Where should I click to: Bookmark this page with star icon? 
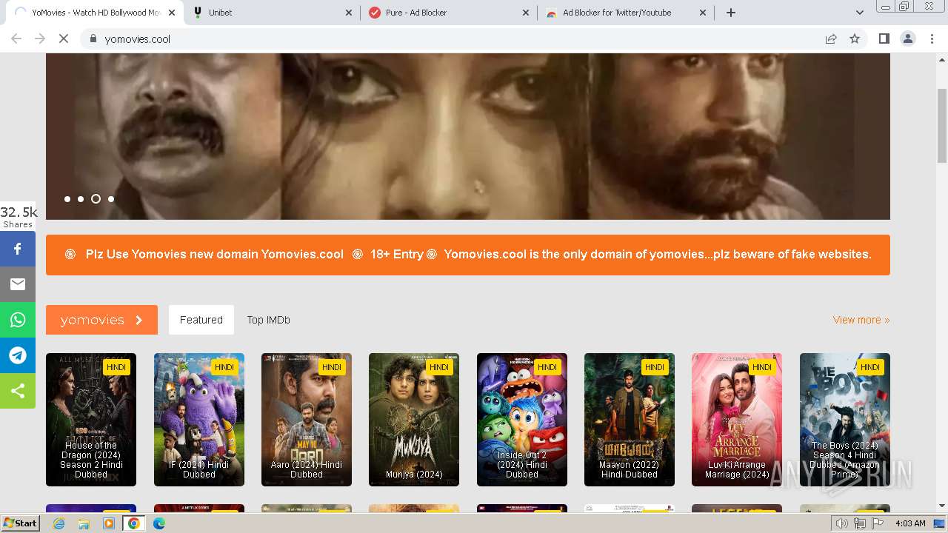click(x=855, y=38)
